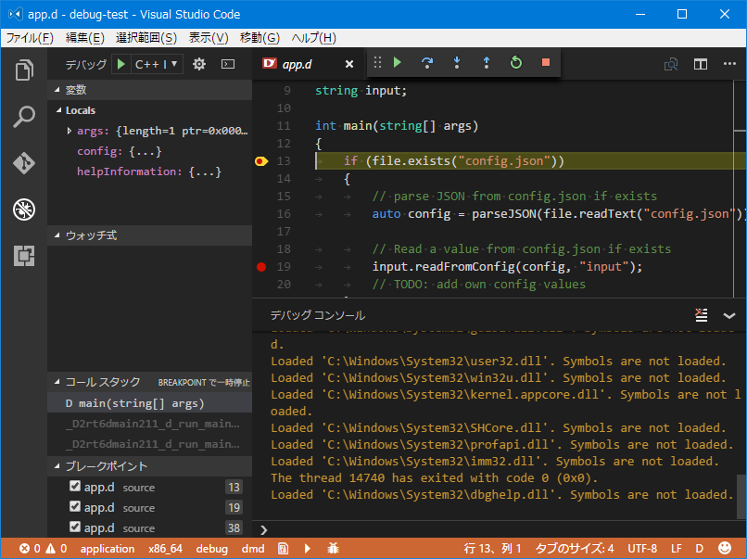Step out in debug toolbar

point(487,62)
